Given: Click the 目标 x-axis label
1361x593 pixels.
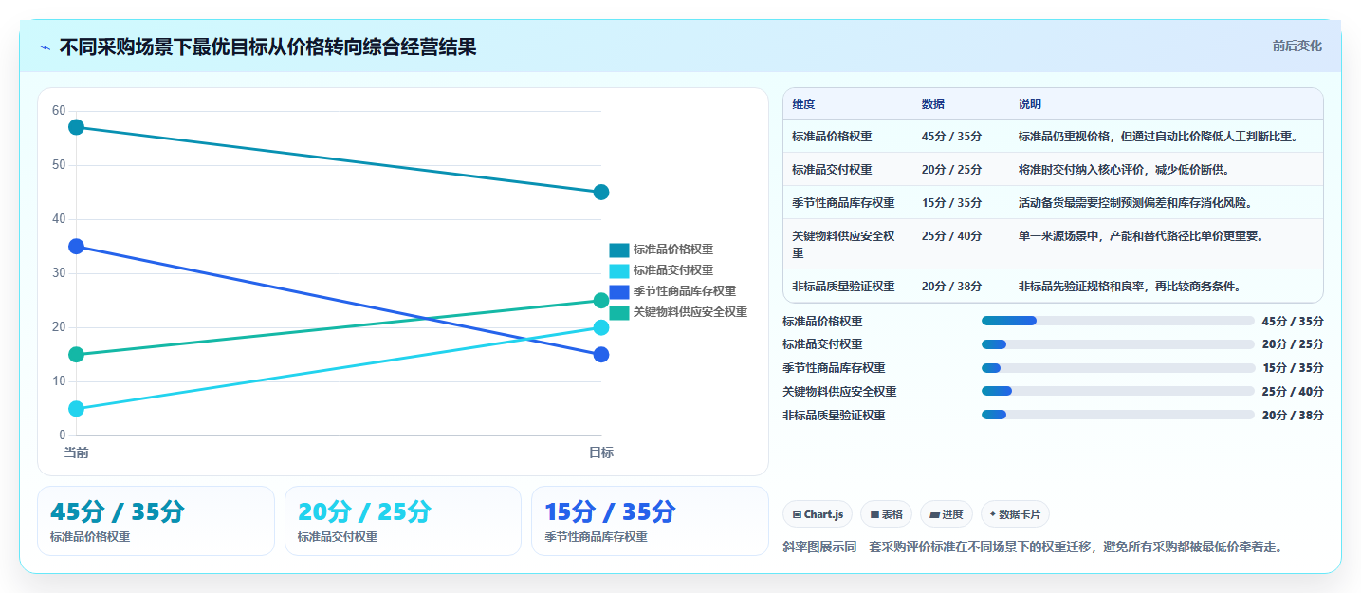Looking at the screenshot, I should click(x=601, y=453).
